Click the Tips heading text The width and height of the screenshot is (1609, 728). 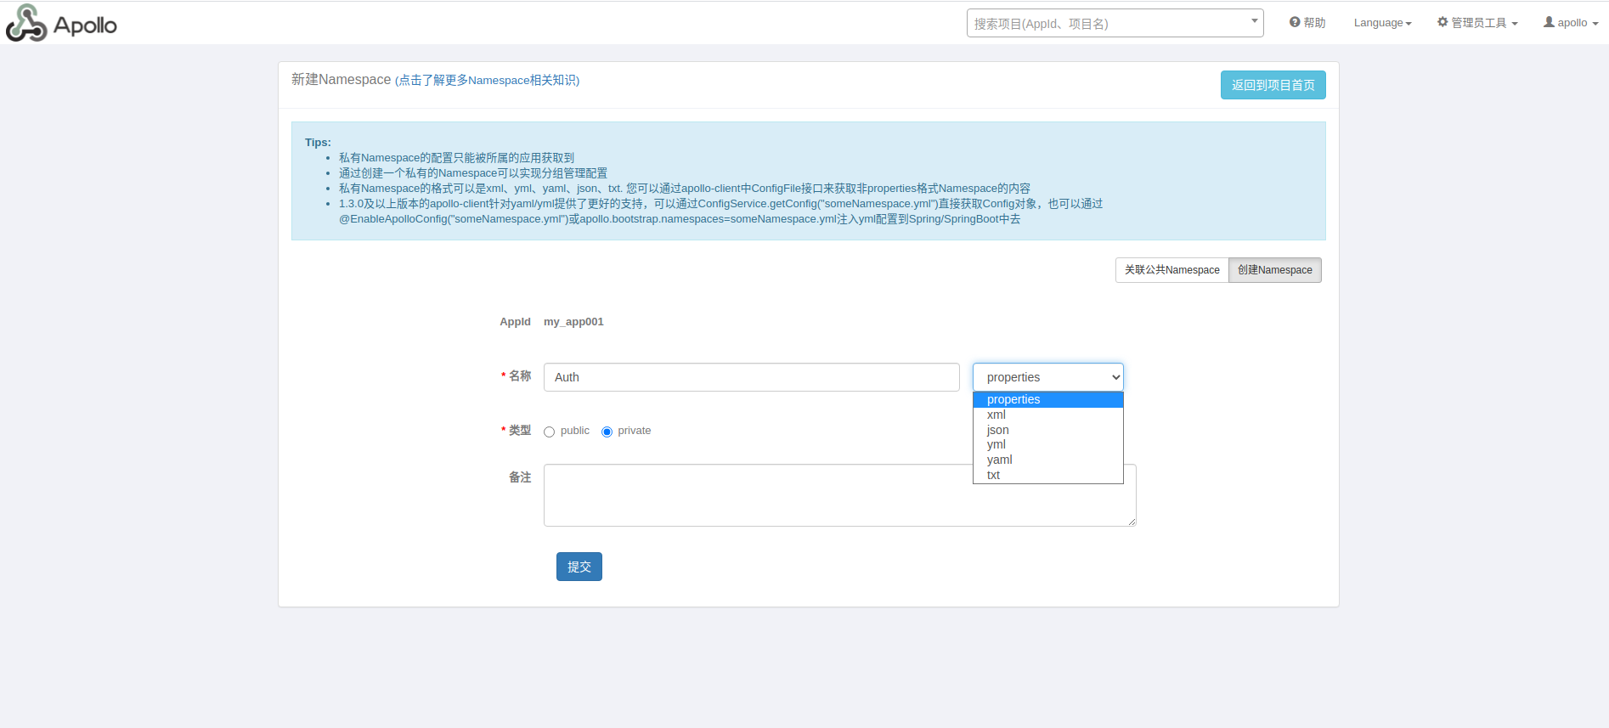[318, 143]
